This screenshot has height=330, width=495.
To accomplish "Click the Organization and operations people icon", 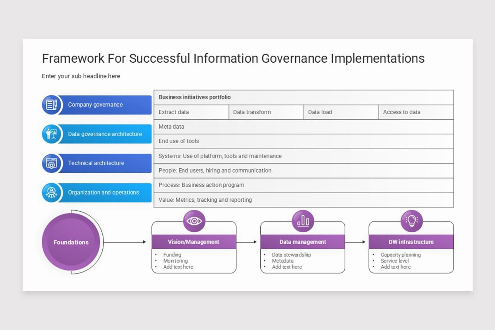I will (x=52, y=192).
